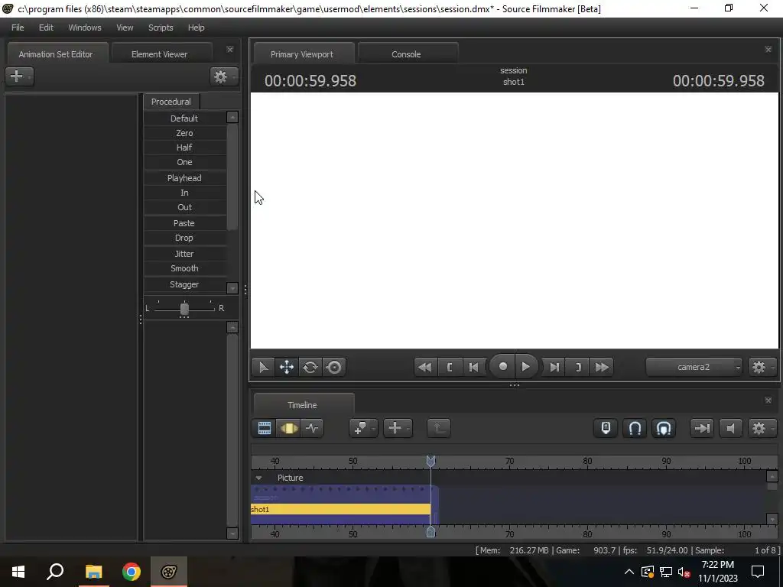Click the timeline playhead marker on ruler
Image resolution: width=783 pixels, height=587 pixels.
coord(430,461)
